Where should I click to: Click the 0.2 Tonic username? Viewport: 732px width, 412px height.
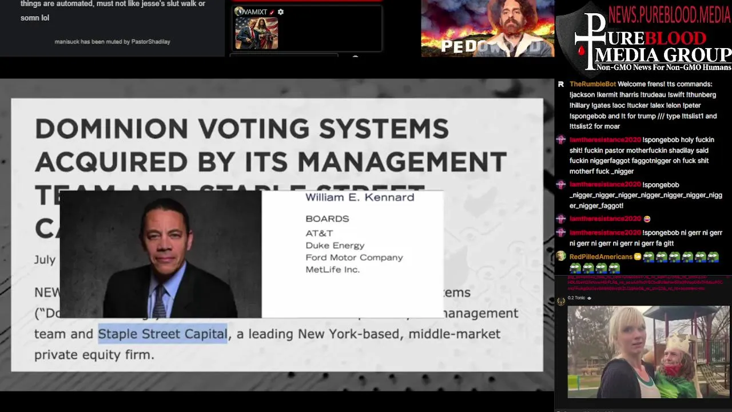pyautogui.click(x=576, y=298)
